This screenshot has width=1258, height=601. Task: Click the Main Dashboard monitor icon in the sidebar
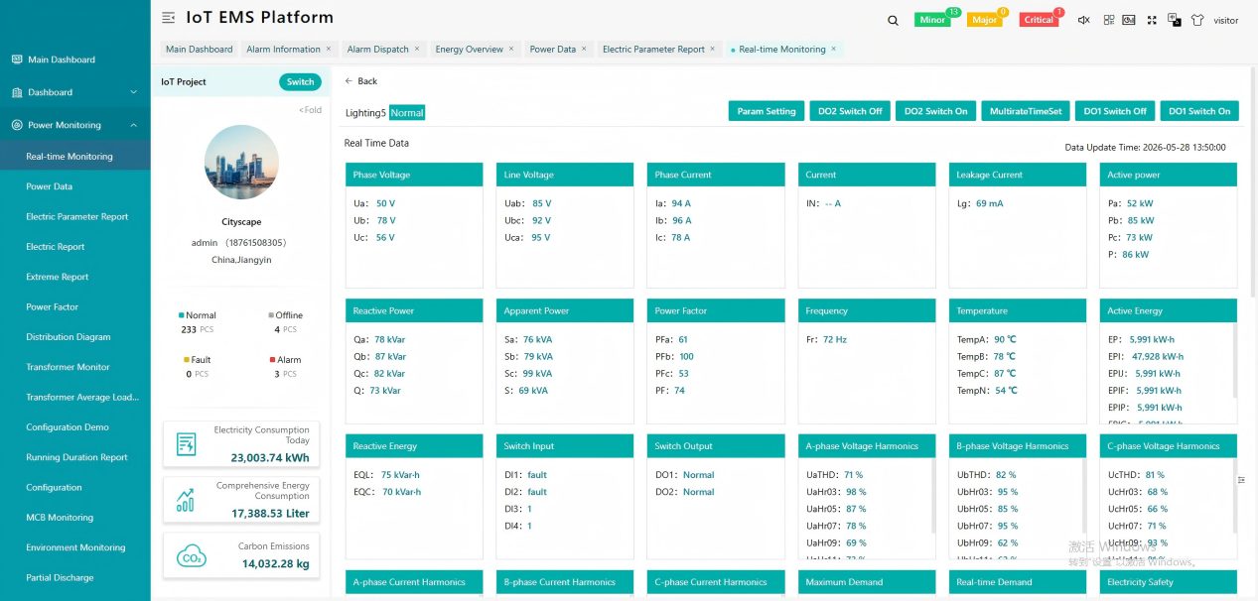click(x=17, y=60)
